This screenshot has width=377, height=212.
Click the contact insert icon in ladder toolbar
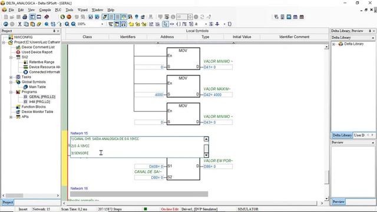(172, 24)
